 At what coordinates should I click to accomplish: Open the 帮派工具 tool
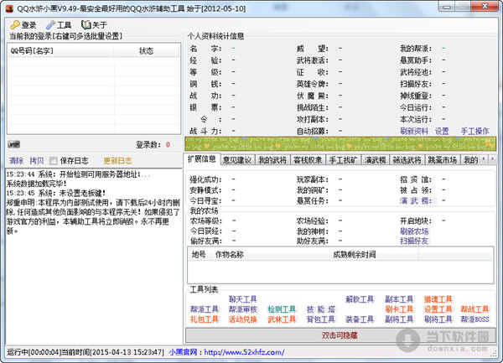click(x=204, y=309)
